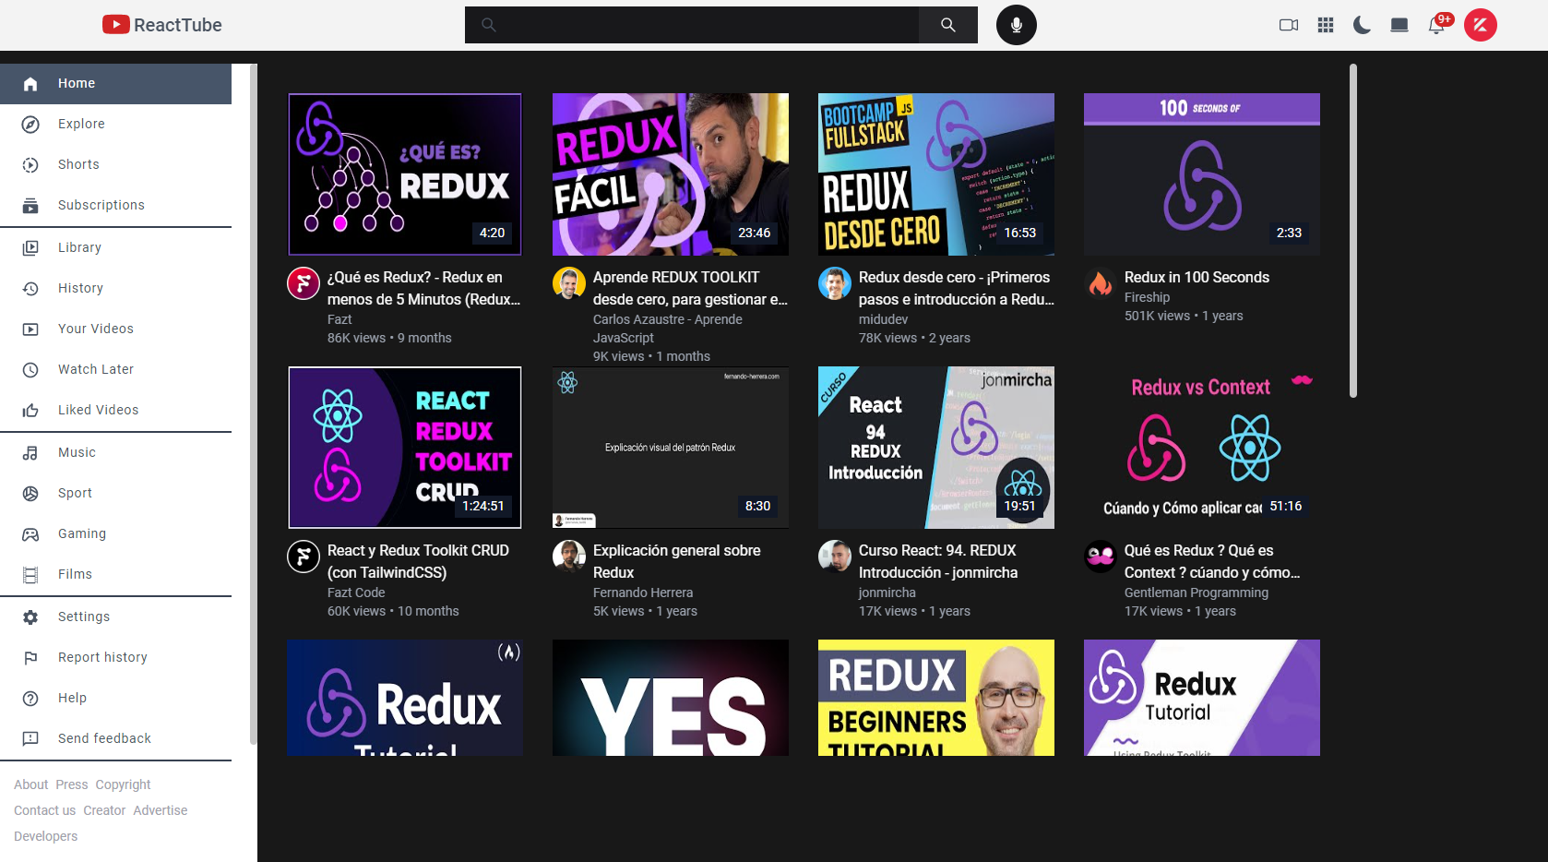
Task: Open Watch Later from the sidebar
Action: point(96,369)
